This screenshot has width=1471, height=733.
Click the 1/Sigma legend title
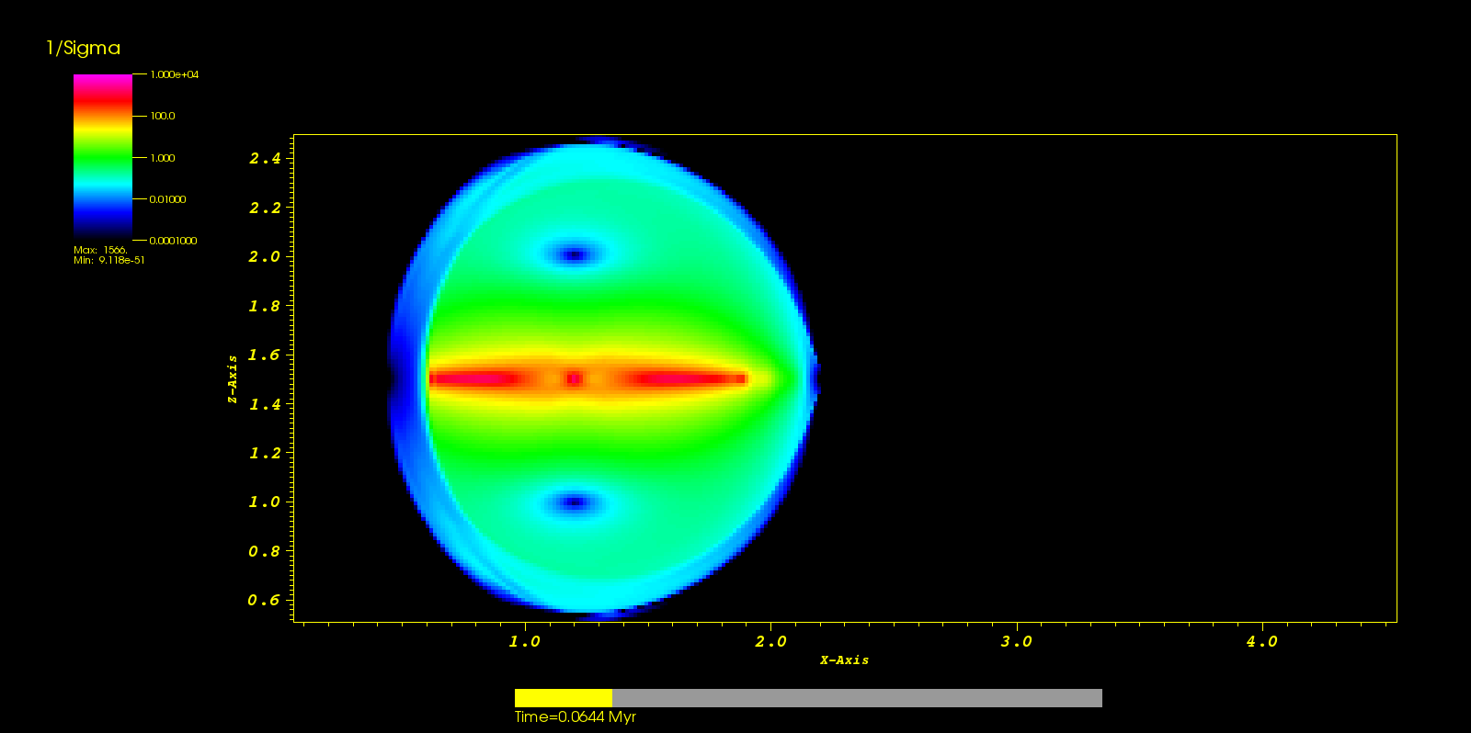[84, 49]
